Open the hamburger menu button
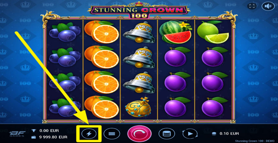 112,134
